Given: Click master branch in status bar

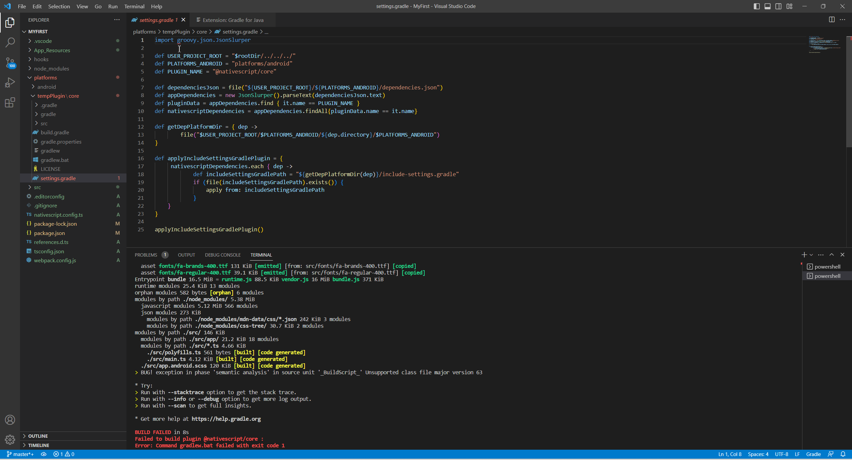Looking at the screenshot, I should tap(20, 454).
